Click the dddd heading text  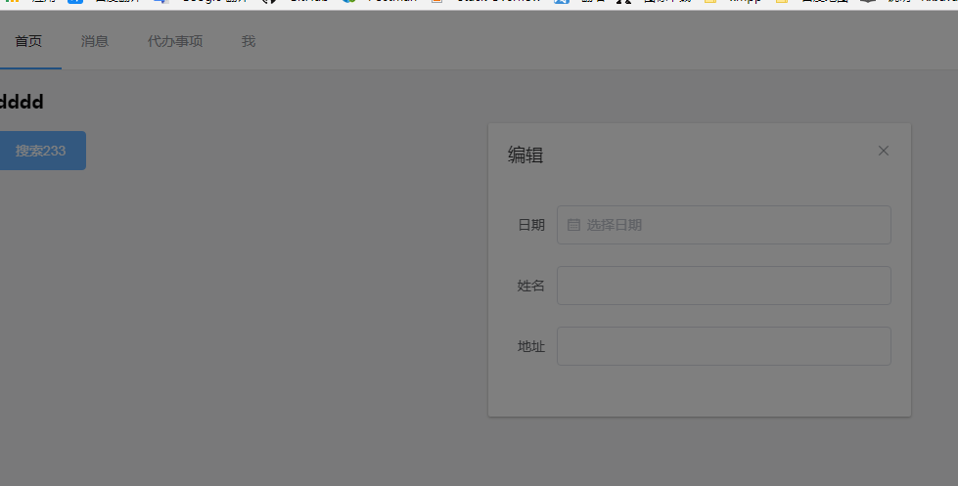[x=22, y=102]
